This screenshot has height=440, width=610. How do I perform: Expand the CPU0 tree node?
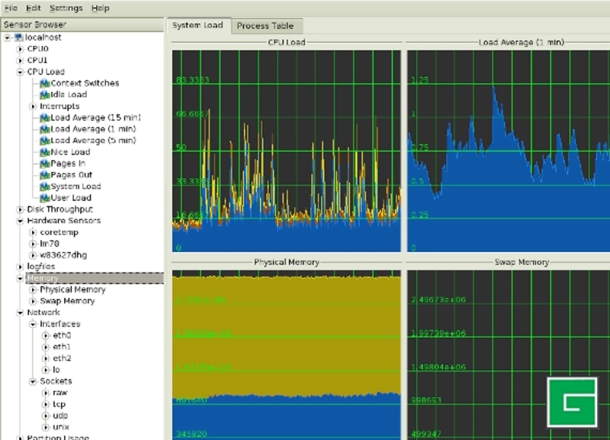click(20, 49)
